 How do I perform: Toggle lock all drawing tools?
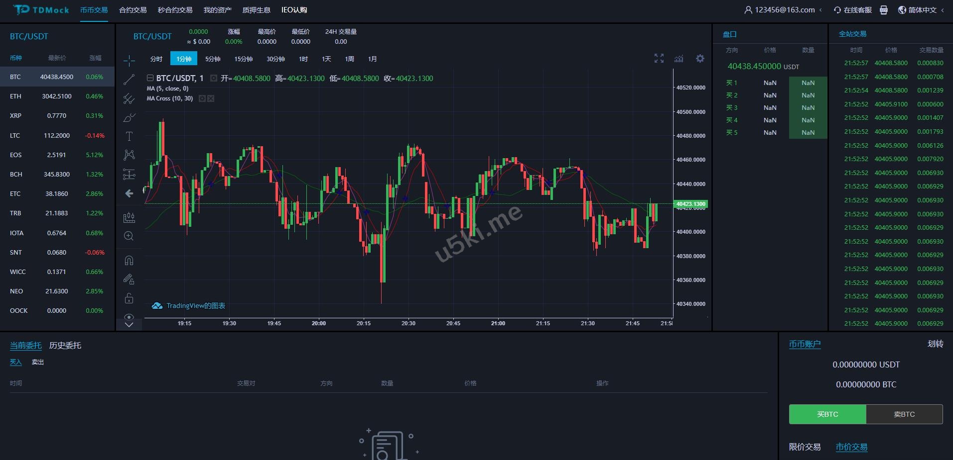(129, 298)
